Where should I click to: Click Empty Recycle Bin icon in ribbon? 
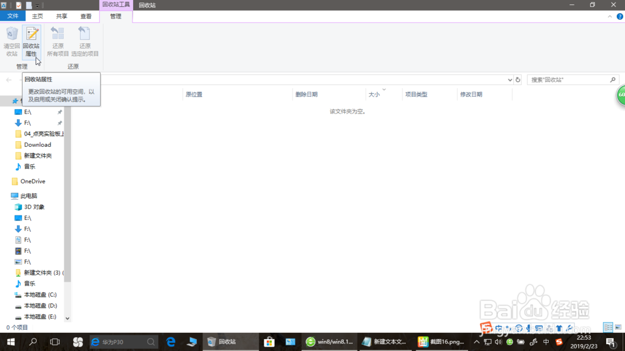pyautogui.click(x=12, y=41)
